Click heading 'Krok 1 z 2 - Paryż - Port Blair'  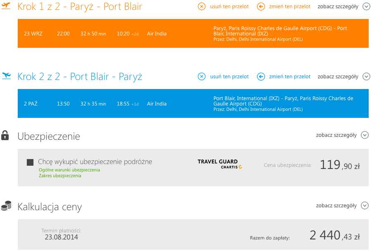point(80,7)
